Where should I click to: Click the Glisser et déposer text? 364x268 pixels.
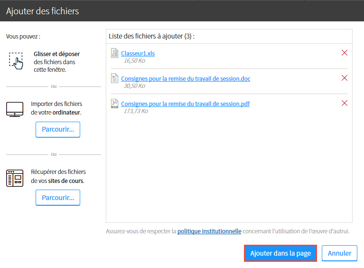point(56,54)
